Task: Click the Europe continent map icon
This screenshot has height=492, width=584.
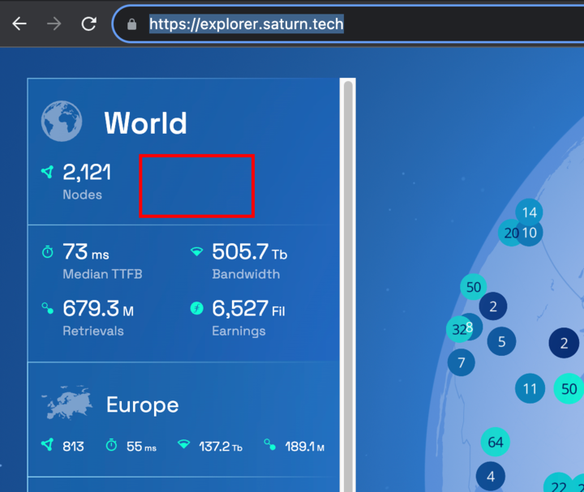Action: click(x=67, y=404)
